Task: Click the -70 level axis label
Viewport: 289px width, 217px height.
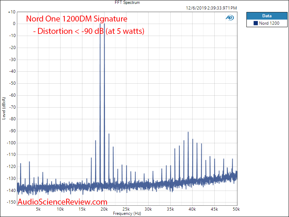Action: coord(12,107)
